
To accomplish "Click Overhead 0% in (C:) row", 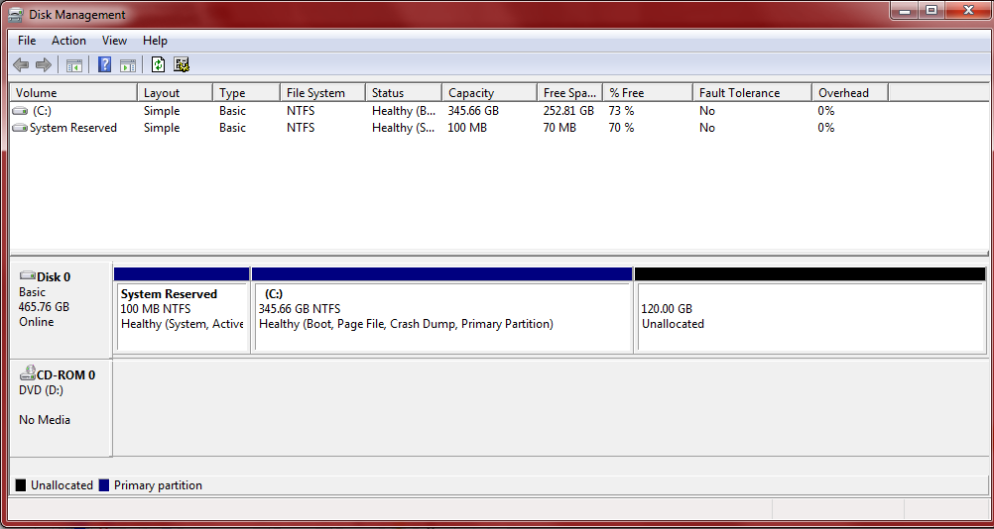I will (826, 111).
